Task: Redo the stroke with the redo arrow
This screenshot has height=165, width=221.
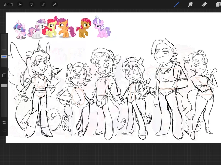Action: (4, 131)
